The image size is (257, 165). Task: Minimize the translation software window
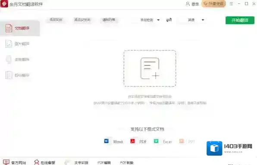pos(239,3)
